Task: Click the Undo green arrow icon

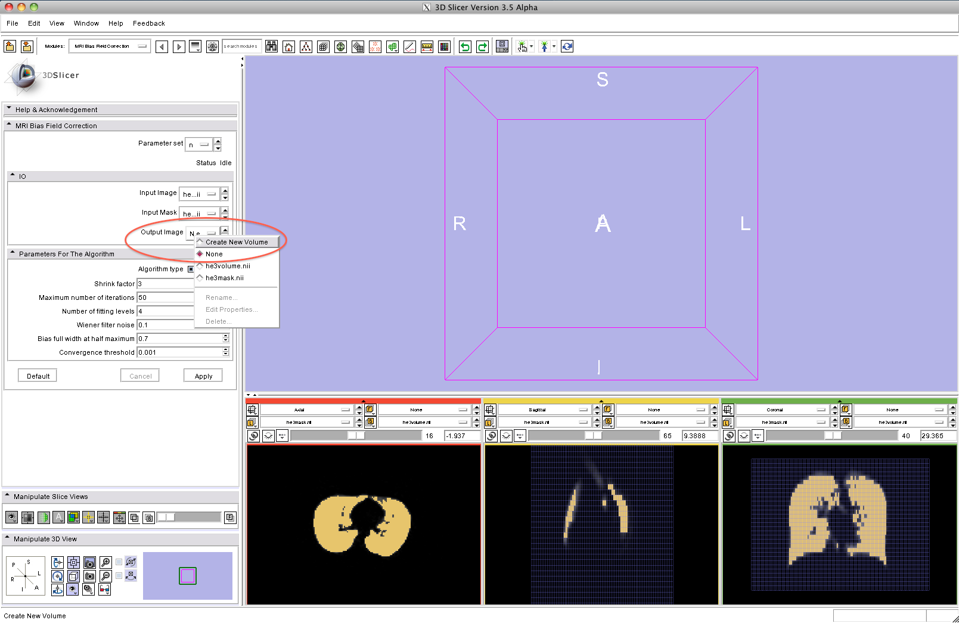Action: 465,47
